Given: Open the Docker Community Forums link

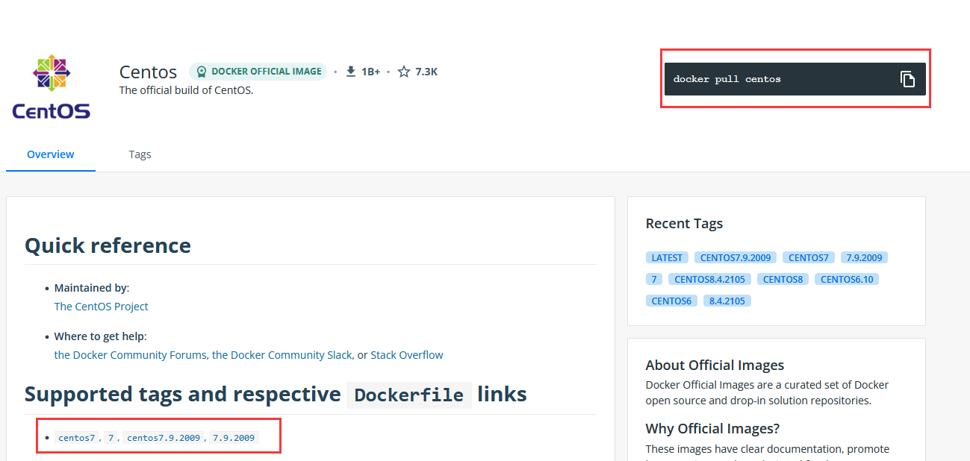Looking at the screenshot, I should (130, 355).
